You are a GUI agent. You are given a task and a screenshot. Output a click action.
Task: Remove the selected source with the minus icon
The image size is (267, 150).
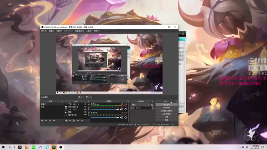pyautogui.click(x=70, y=121)
